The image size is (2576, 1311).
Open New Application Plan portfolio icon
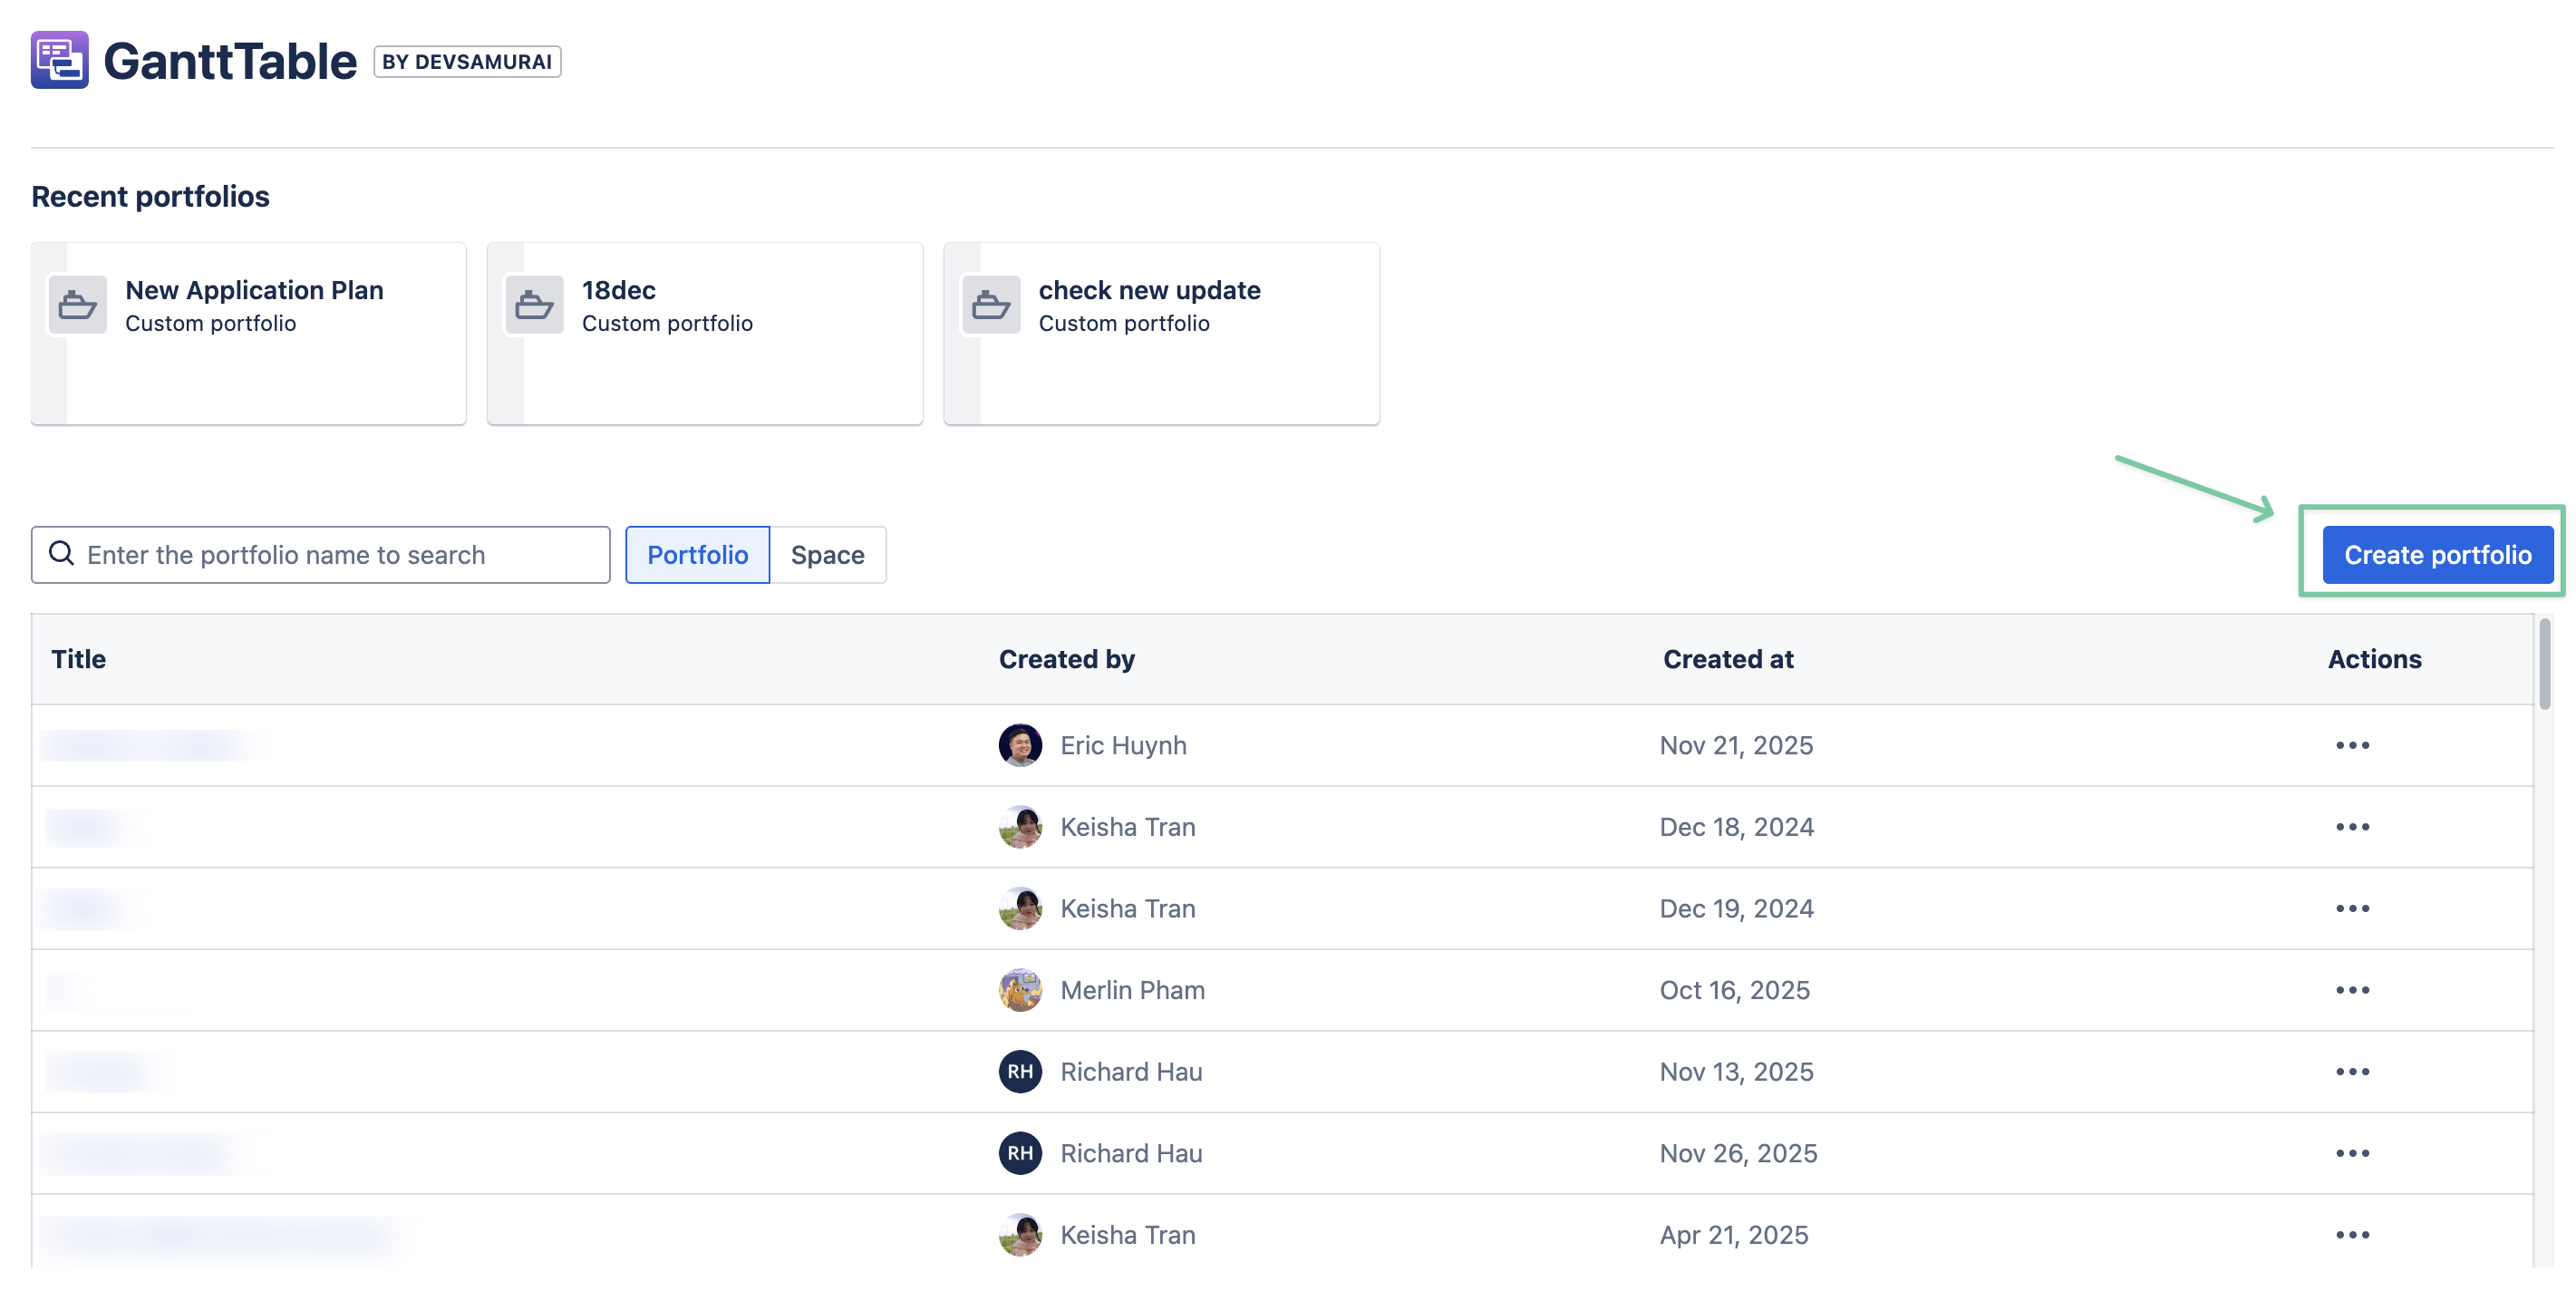(x=77, y=304)
